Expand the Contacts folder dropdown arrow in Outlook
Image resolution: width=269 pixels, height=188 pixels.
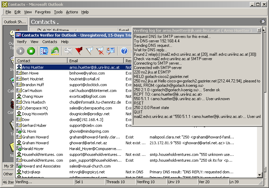tap(58, 23)
